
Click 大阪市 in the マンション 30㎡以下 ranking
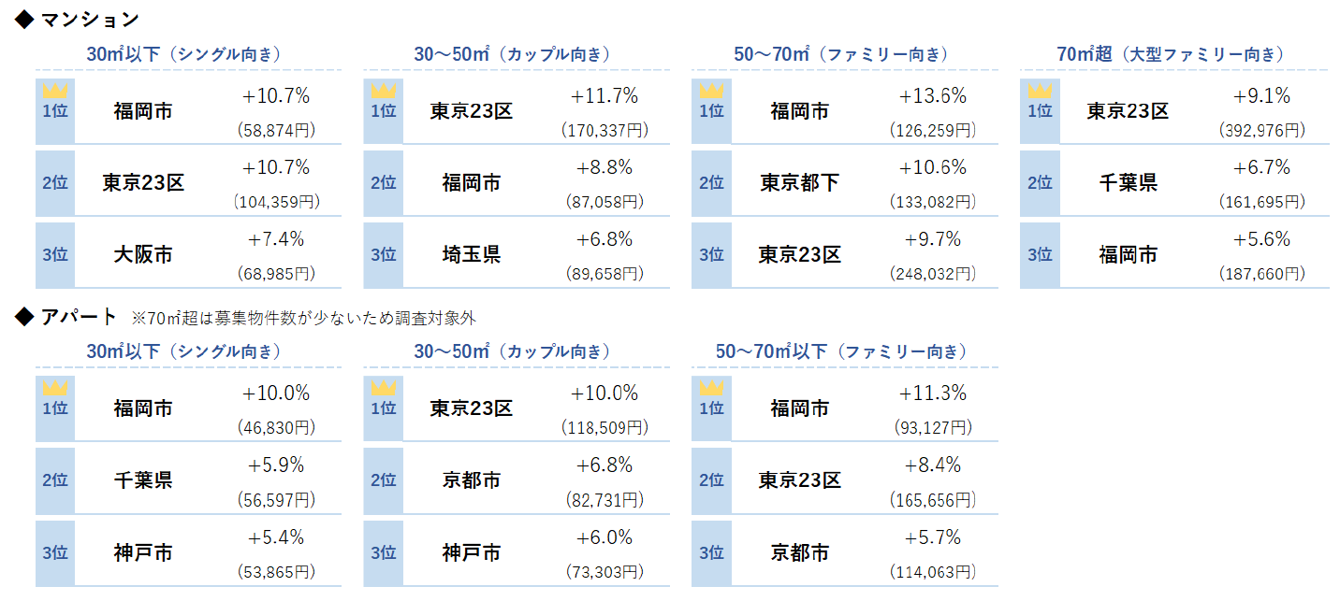[143, 254]
